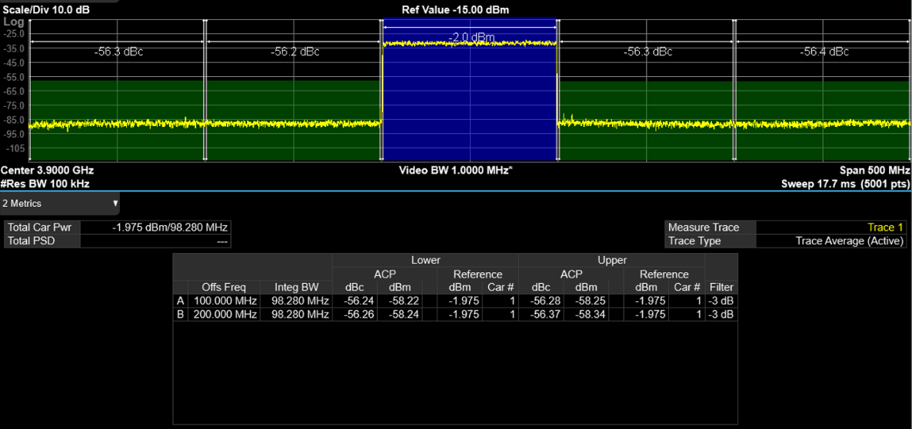This screenshot has width=912, height=429.
Task: Select the Total PSD value field
Action: pos(155,241)
